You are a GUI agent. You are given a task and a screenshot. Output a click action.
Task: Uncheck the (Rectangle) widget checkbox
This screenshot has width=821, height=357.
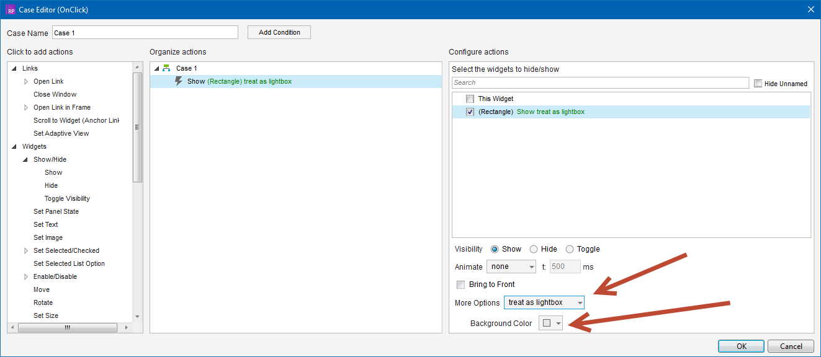pyautogui.click(x=470, y=112)
